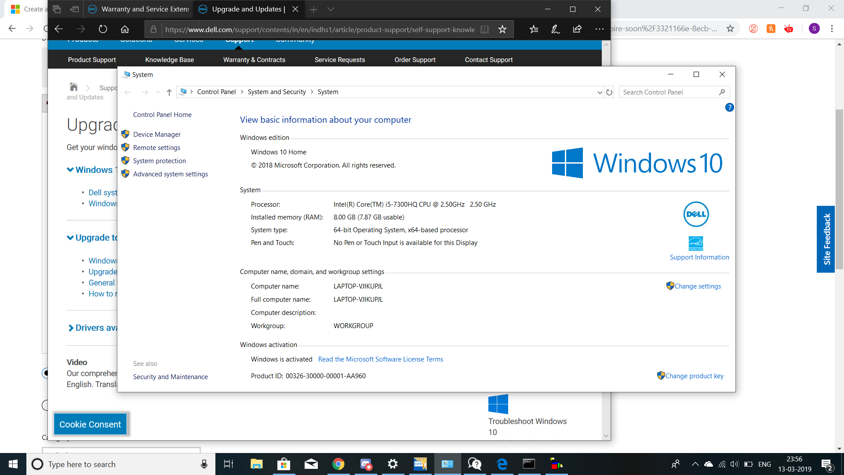Open Contact Support menu
This screenshot has width=844, height=475.
tap(489, 59)
